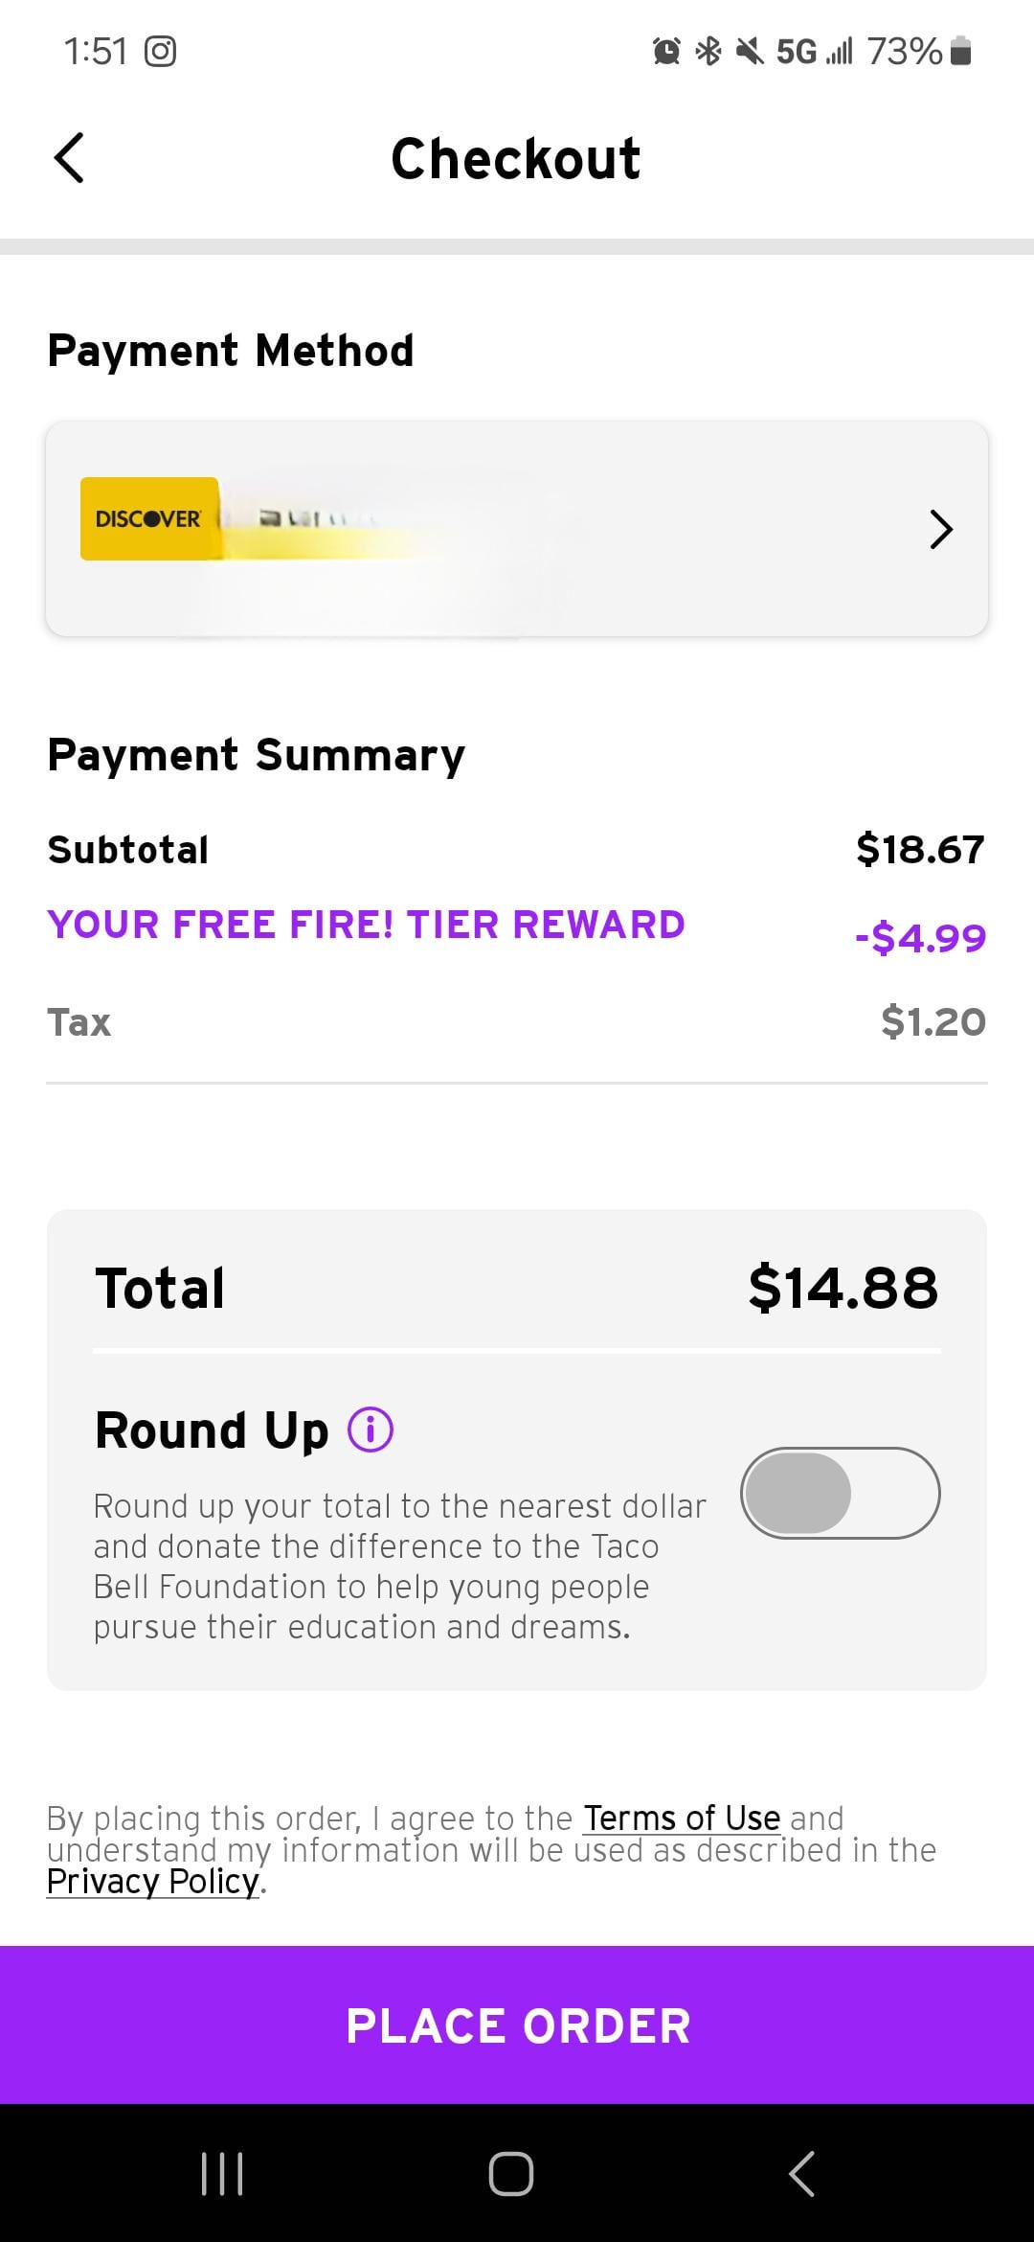Open the Terms of Use link
This screenshot has height=2242, width=1034.
tap(682, 1818)
